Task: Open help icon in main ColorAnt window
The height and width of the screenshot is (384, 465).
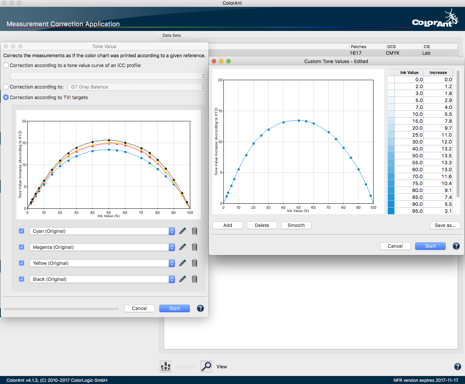Action: pyautogui.click(x=458, y=367)
